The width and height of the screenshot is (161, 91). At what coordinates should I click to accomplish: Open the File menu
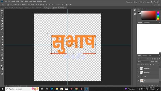point(6,1)
